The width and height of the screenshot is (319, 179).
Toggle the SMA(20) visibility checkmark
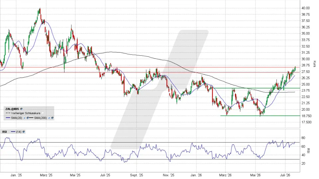pyautogui.click(x=24, y=118)
